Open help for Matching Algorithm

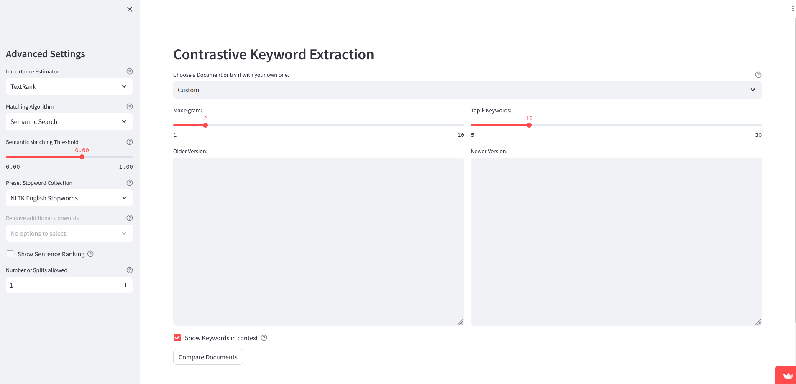tap(130, 106)
